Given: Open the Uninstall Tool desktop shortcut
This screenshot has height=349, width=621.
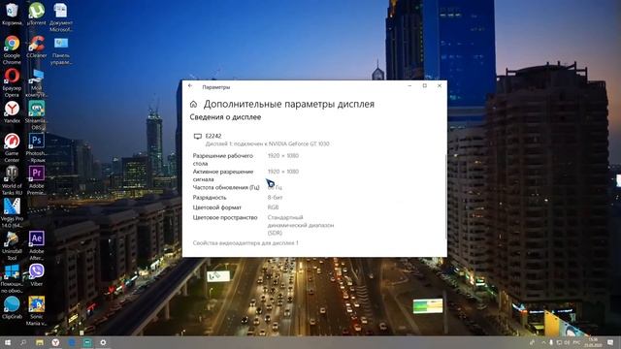Looking at the screenshot, I should (x=12, y=245).
